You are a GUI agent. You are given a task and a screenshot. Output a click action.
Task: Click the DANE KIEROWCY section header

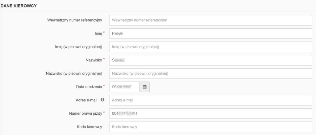(19, 6)
